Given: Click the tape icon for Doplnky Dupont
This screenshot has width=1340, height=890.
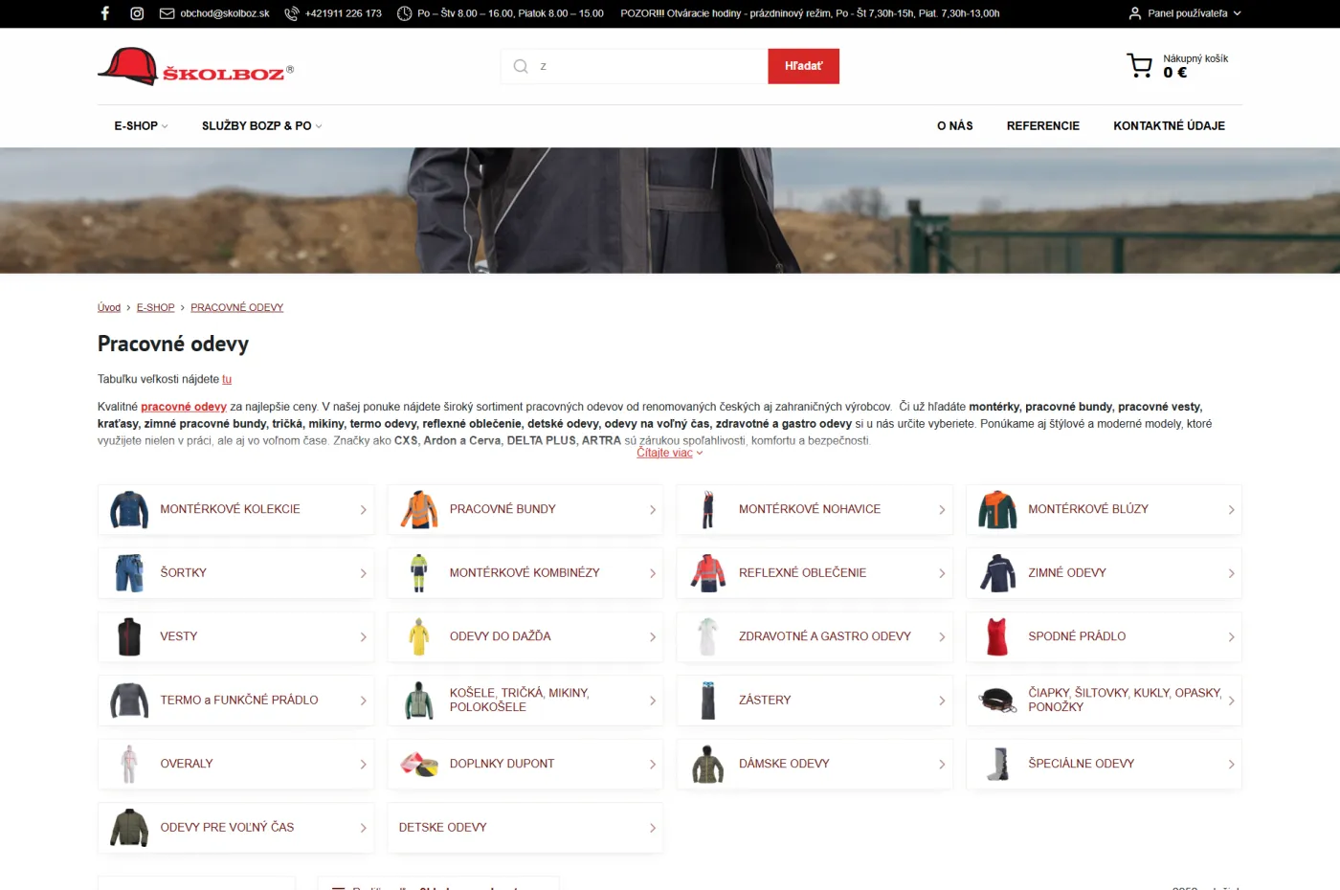Looking at the screenshot, I should click(418, 764).
